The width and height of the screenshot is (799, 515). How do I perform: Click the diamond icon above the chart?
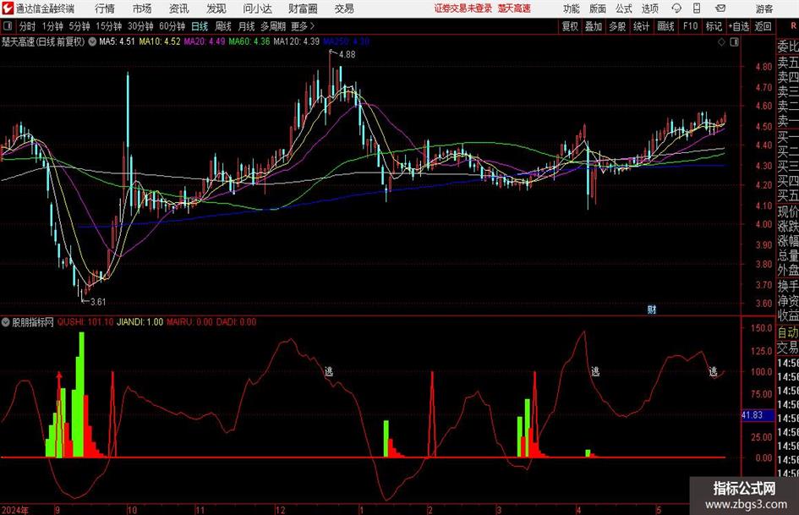coord(721,42)
